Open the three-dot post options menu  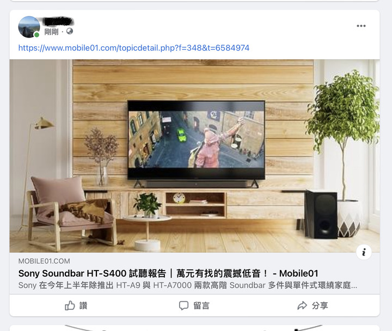(x=361, y=26)
